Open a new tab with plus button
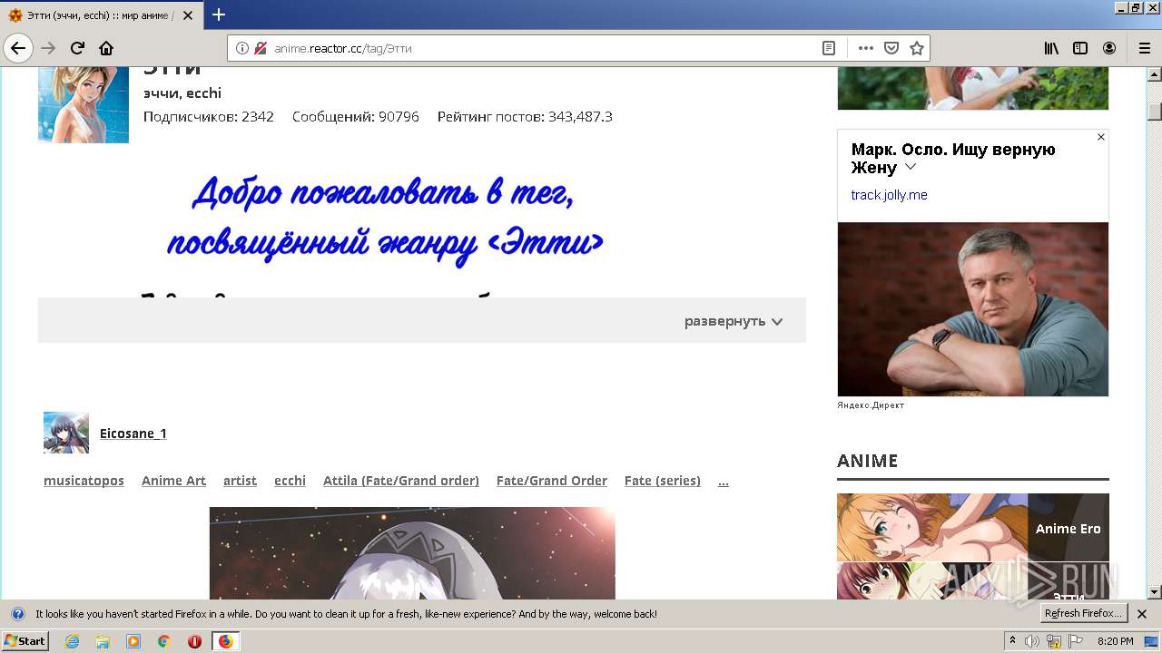The width and height of the screenshot is (1162, 653). click(219, 15)
